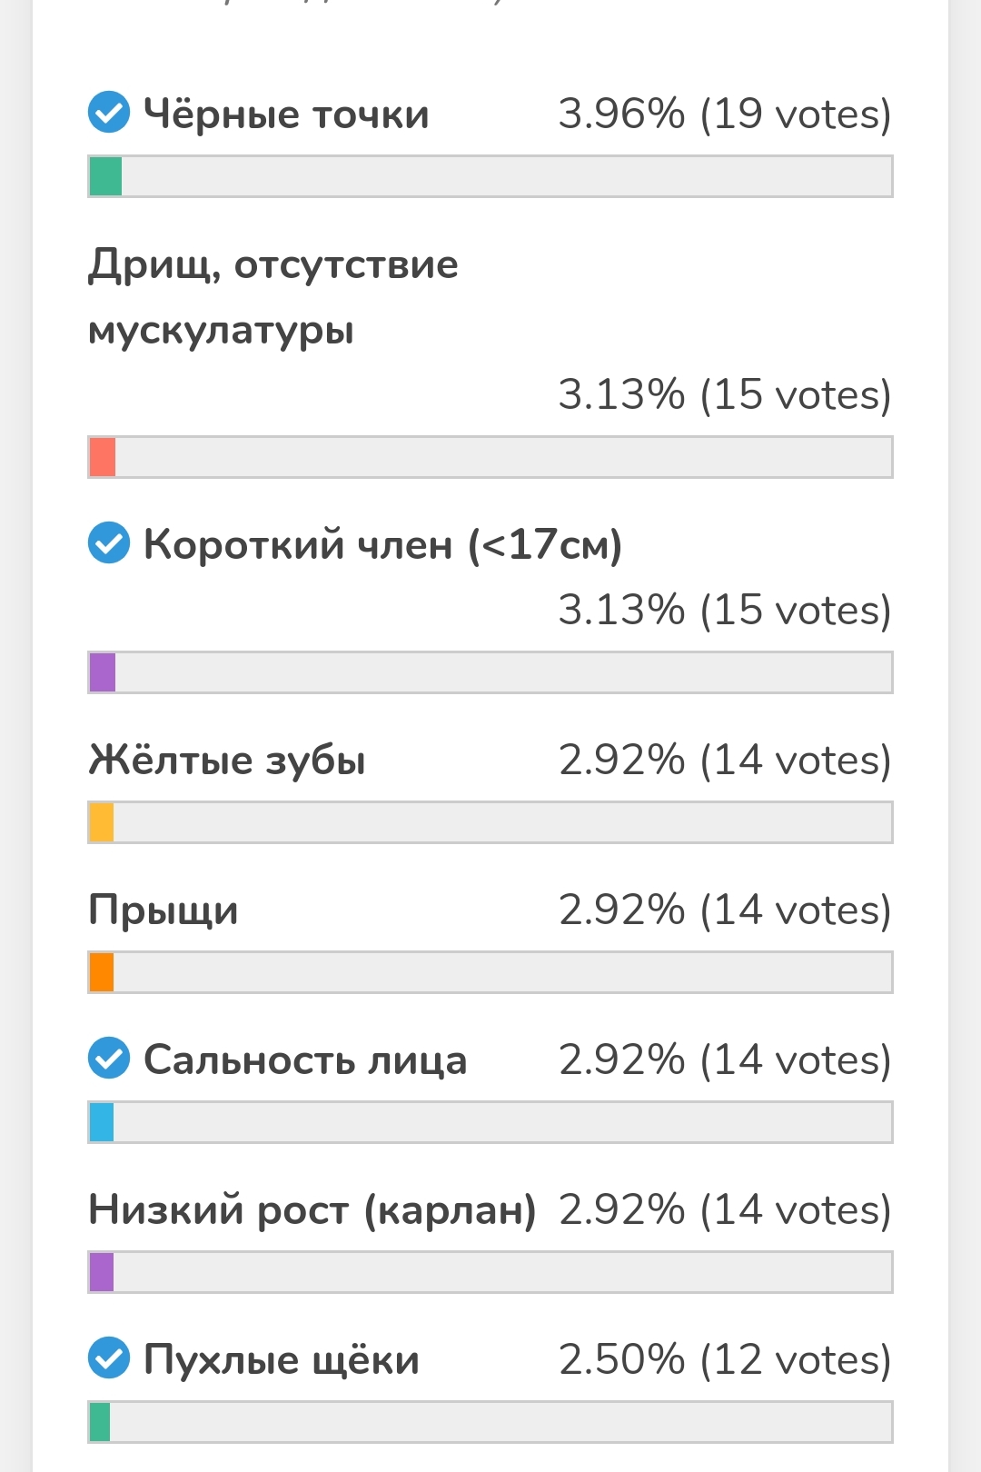Screen dimensions: 981x1472
Task: Click the green Пухлые щёки result bar
Action: [x=490, y=1422]
